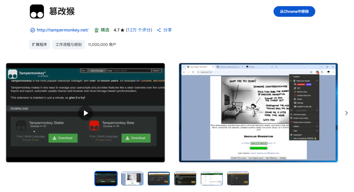Click the rating star icon
Viewport: 354px width, 192px height.
click(122, 30)
